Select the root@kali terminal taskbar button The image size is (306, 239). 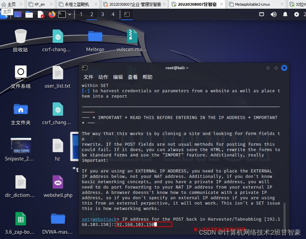[x=127, y=14]
